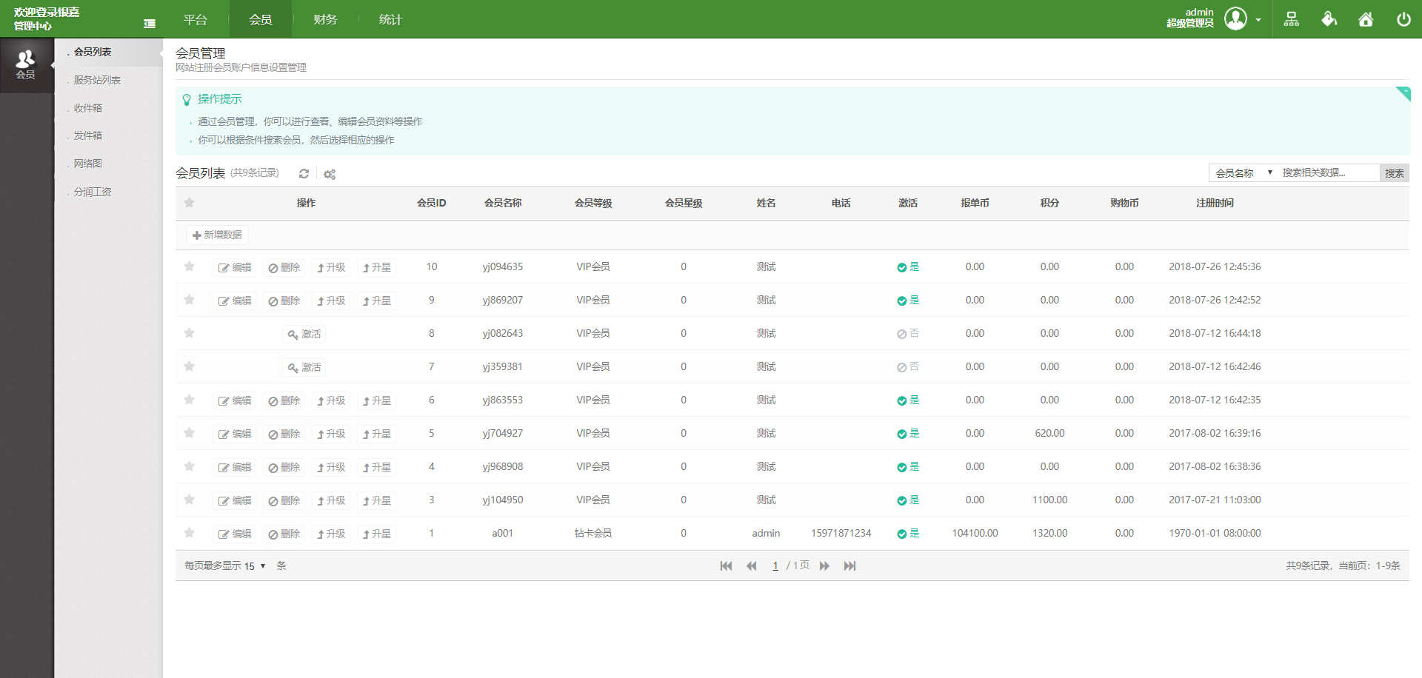The image size is (1422, 678).
Task: Open the rows-per-page 15 dropdown
Action: tap(254, 566)
